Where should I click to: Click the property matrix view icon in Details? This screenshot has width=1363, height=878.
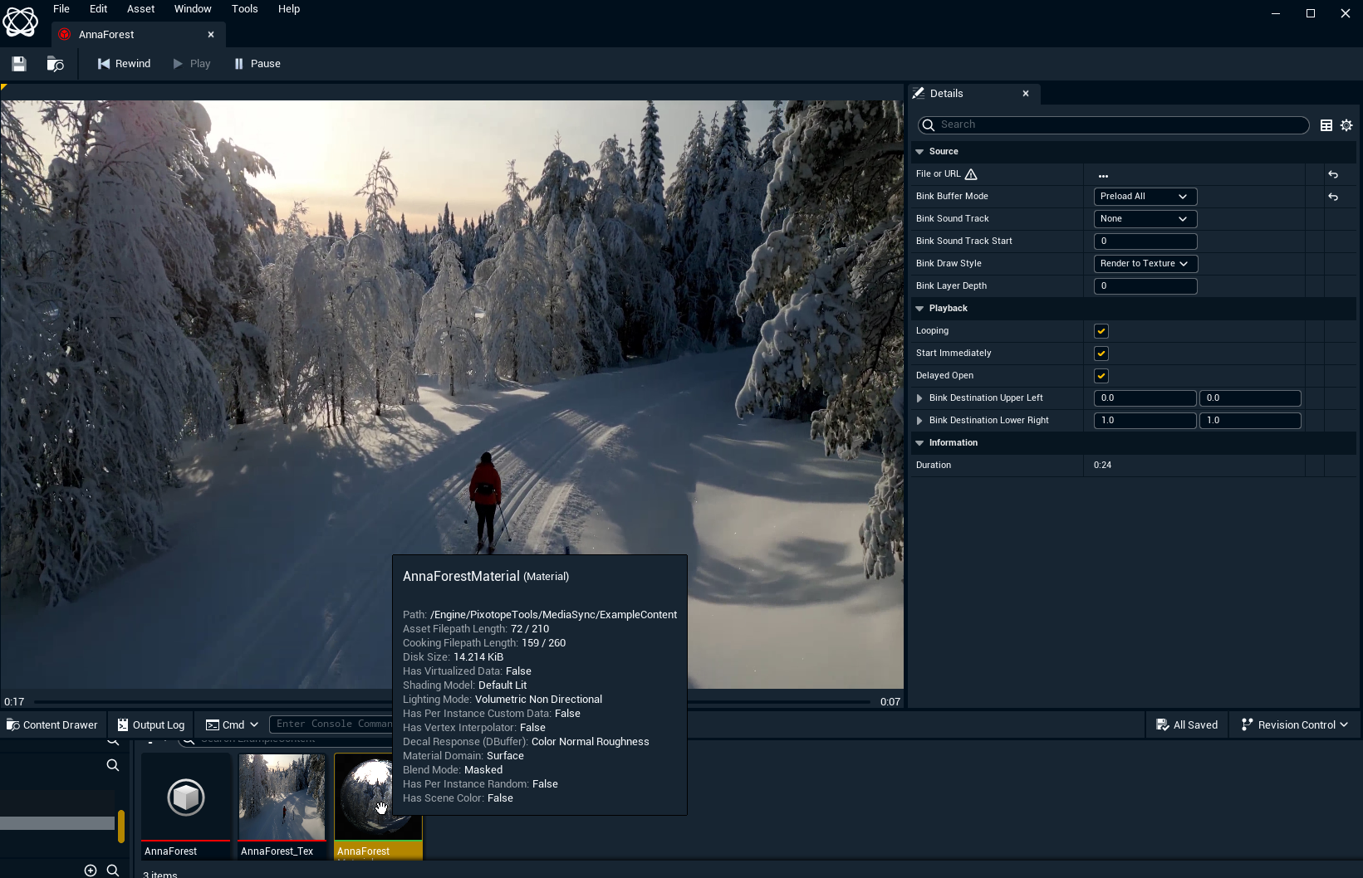click(1326, 124)
